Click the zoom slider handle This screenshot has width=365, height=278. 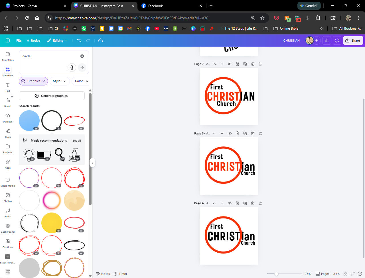pyautogui.click(x=276, y=274)
